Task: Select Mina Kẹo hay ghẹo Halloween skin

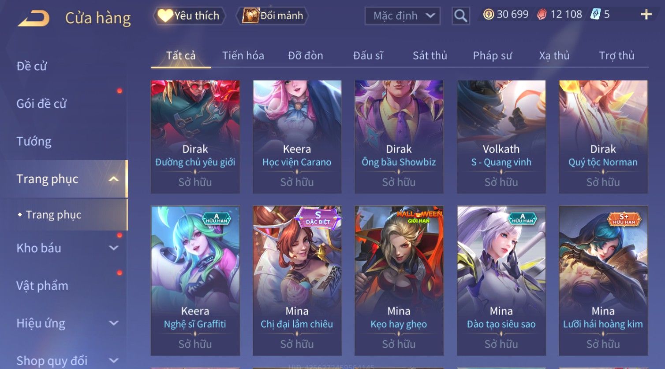Action: [x=399, y=280]
